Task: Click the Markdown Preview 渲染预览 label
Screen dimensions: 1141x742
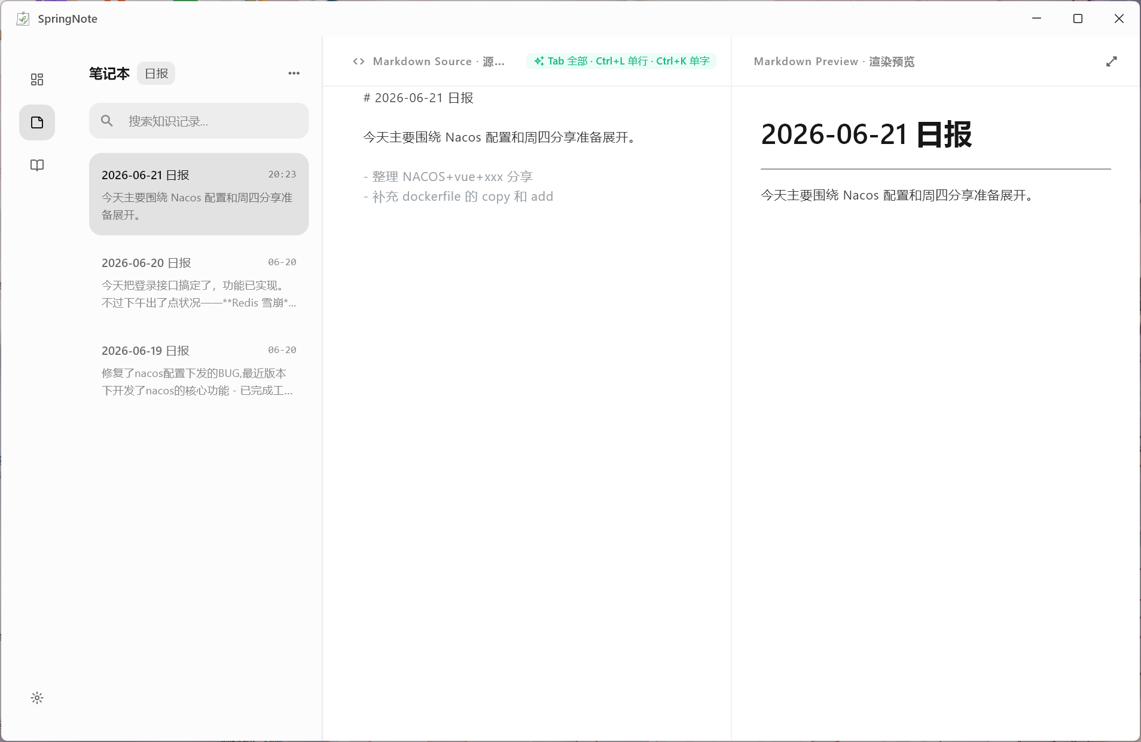Action: (834, 62)
